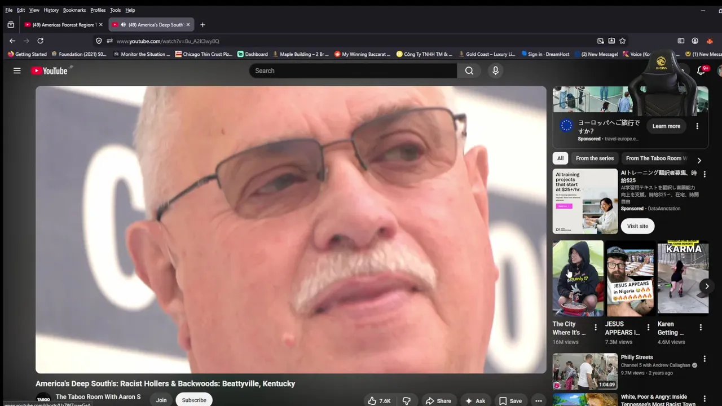
Task: Open 'Monitor the Situation' bookmark
Action: click(x=142, y=54)
